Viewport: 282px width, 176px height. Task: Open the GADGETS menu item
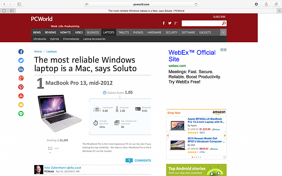click(205, 32)
